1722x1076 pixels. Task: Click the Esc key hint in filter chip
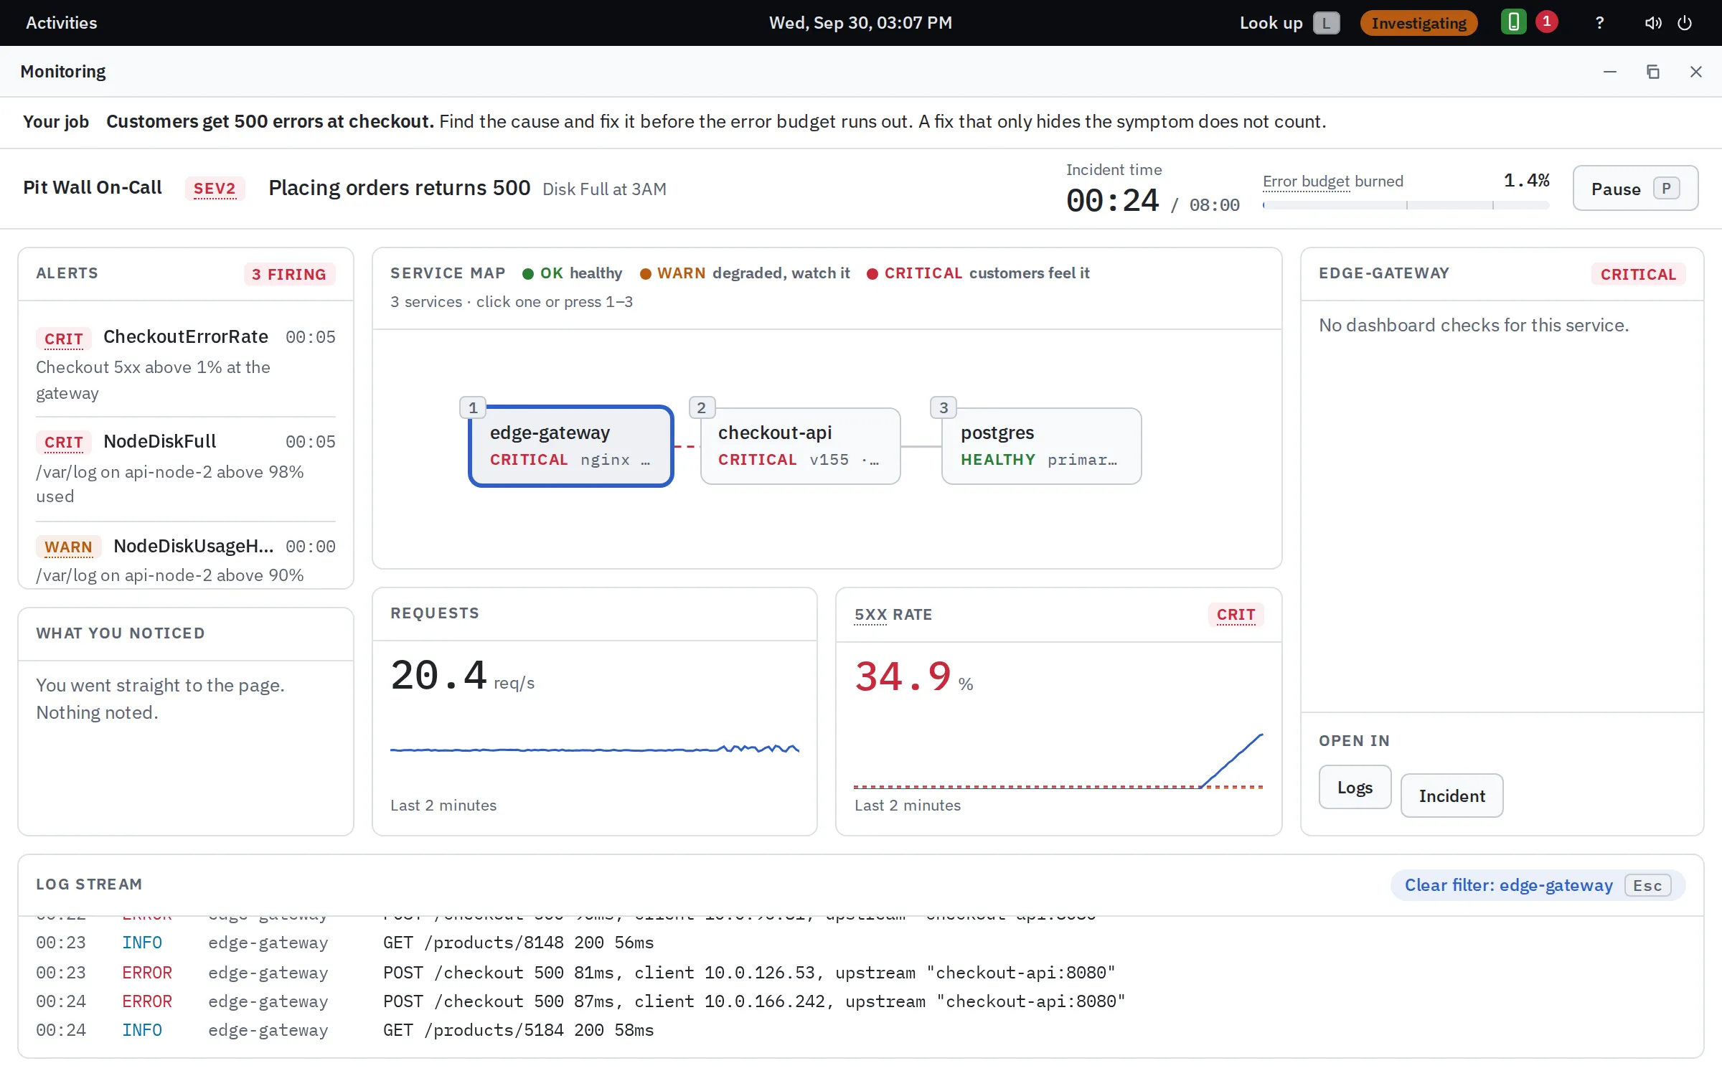pos(1647,885)
